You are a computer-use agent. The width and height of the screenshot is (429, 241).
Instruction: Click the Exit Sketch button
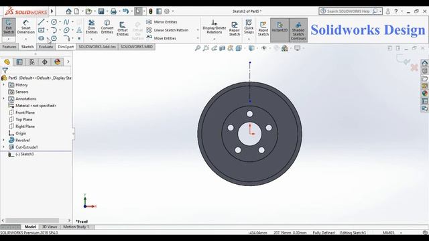[9, 27]
